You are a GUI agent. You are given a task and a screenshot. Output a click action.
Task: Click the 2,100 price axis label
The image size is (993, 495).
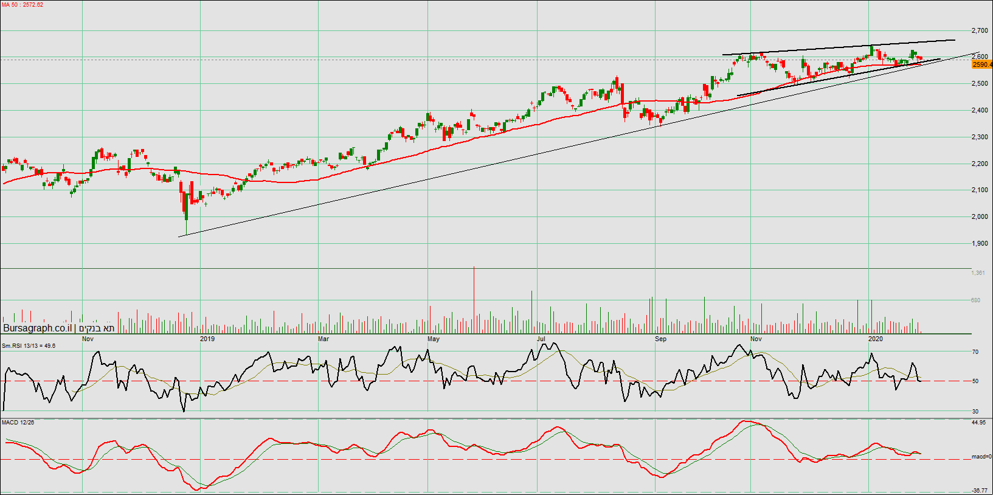pyautogui.click(x=980, y=190)
